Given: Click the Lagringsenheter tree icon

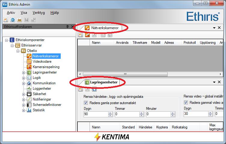Looking at the screenshot, I should pos(29,72).
